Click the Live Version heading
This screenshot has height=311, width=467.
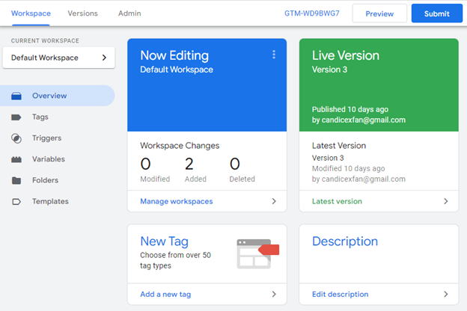click(346, 55)
